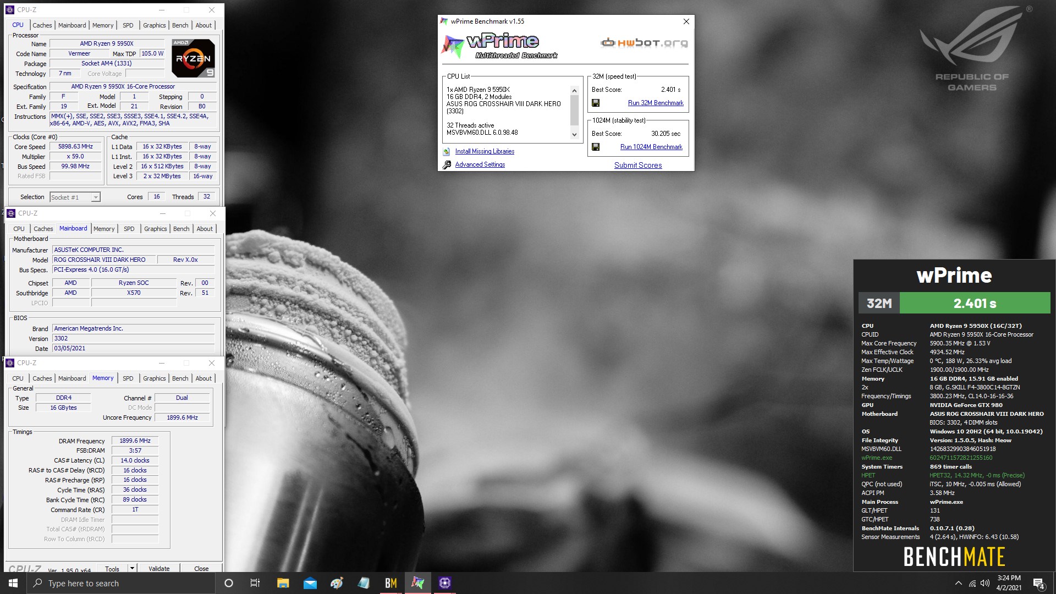Click the Validate button in CPU-Z
Viewport: 1056px width, 594px height.
point(159,568)
